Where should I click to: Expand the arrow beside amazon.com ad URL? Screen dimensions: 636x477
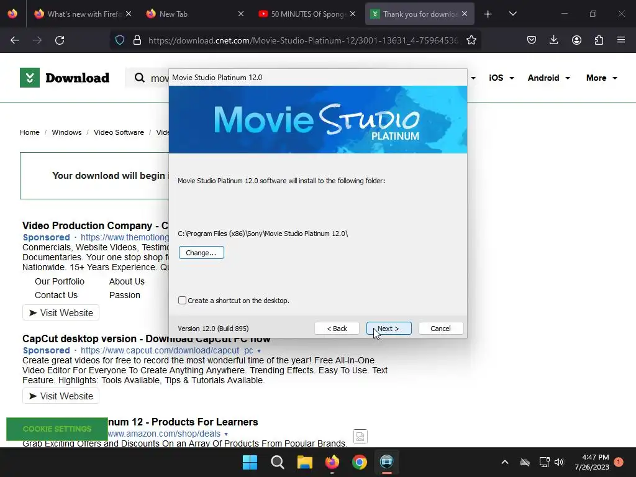pyautogui.click(x=226, y=434)
